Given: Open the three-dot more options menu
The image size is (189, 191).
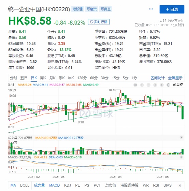Looking at the screenshot, I should click(151, 9).
